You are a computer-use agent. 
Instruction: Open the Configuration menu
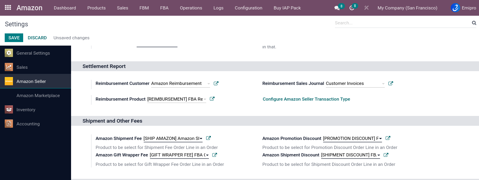coord(248,8)
